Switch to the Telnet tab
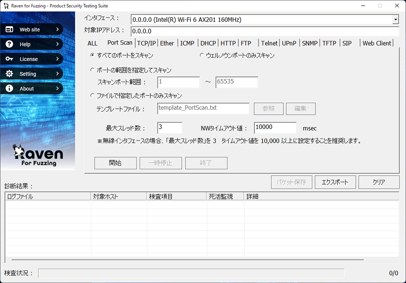Screen dimensions: 406x283 pos(269,43)
